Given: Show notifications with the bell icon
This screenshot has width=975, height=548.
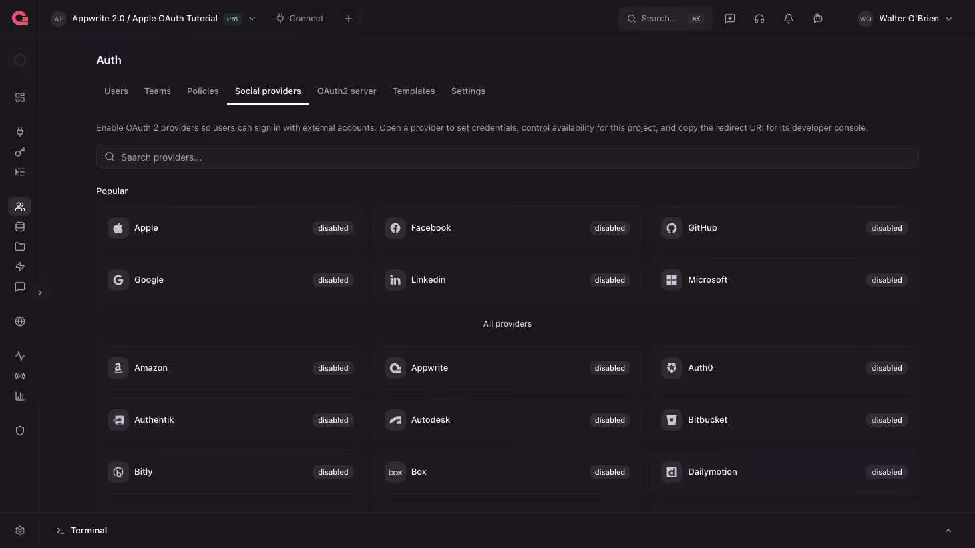Looking at the screenshot, I should pyautogui.click(x=789, y=19).
